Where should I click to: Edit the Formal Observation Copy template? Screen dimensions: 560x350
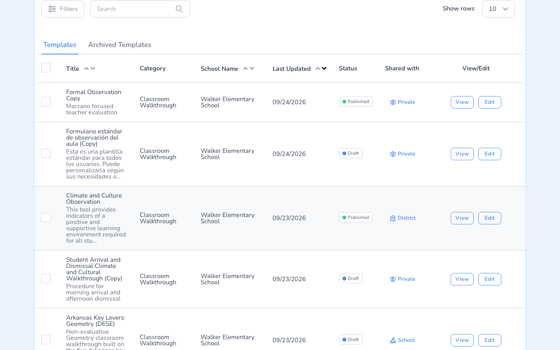[490, 102]
